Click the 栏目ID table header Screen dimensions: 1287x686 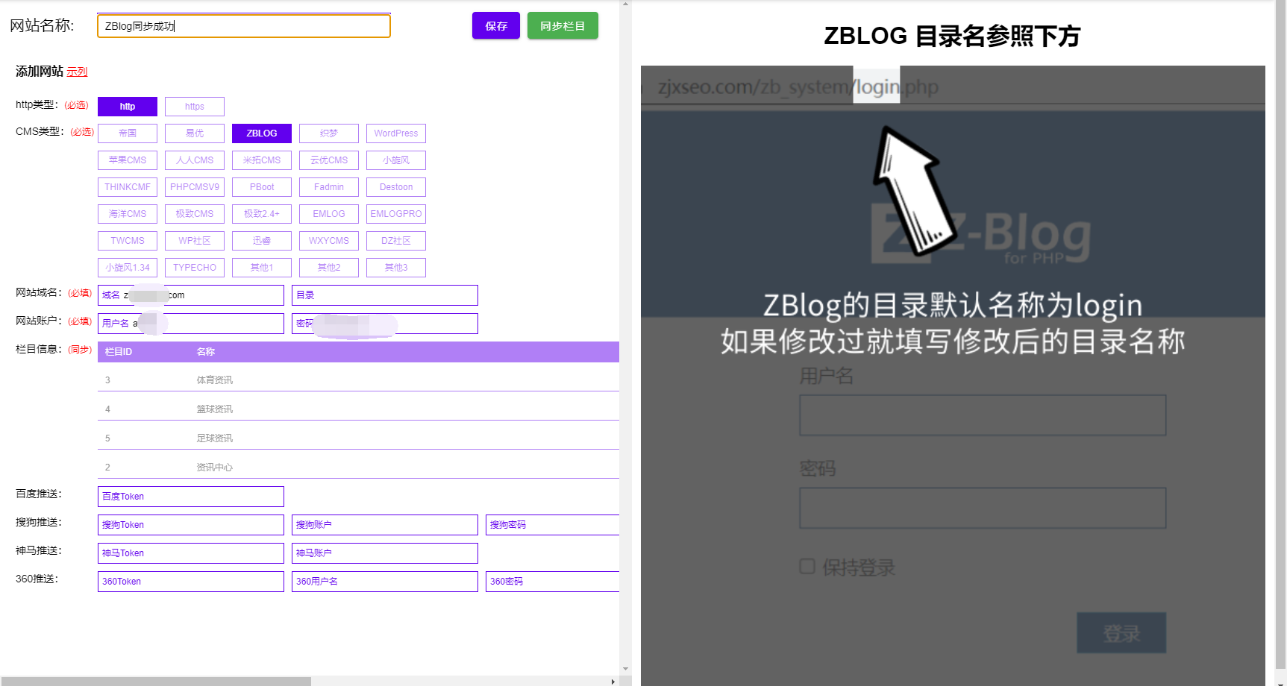119,352
